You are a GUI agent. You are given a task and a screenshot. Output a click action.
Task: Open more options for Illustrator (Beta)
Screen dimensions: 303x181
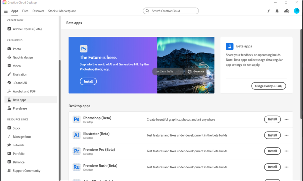(286, 135)
